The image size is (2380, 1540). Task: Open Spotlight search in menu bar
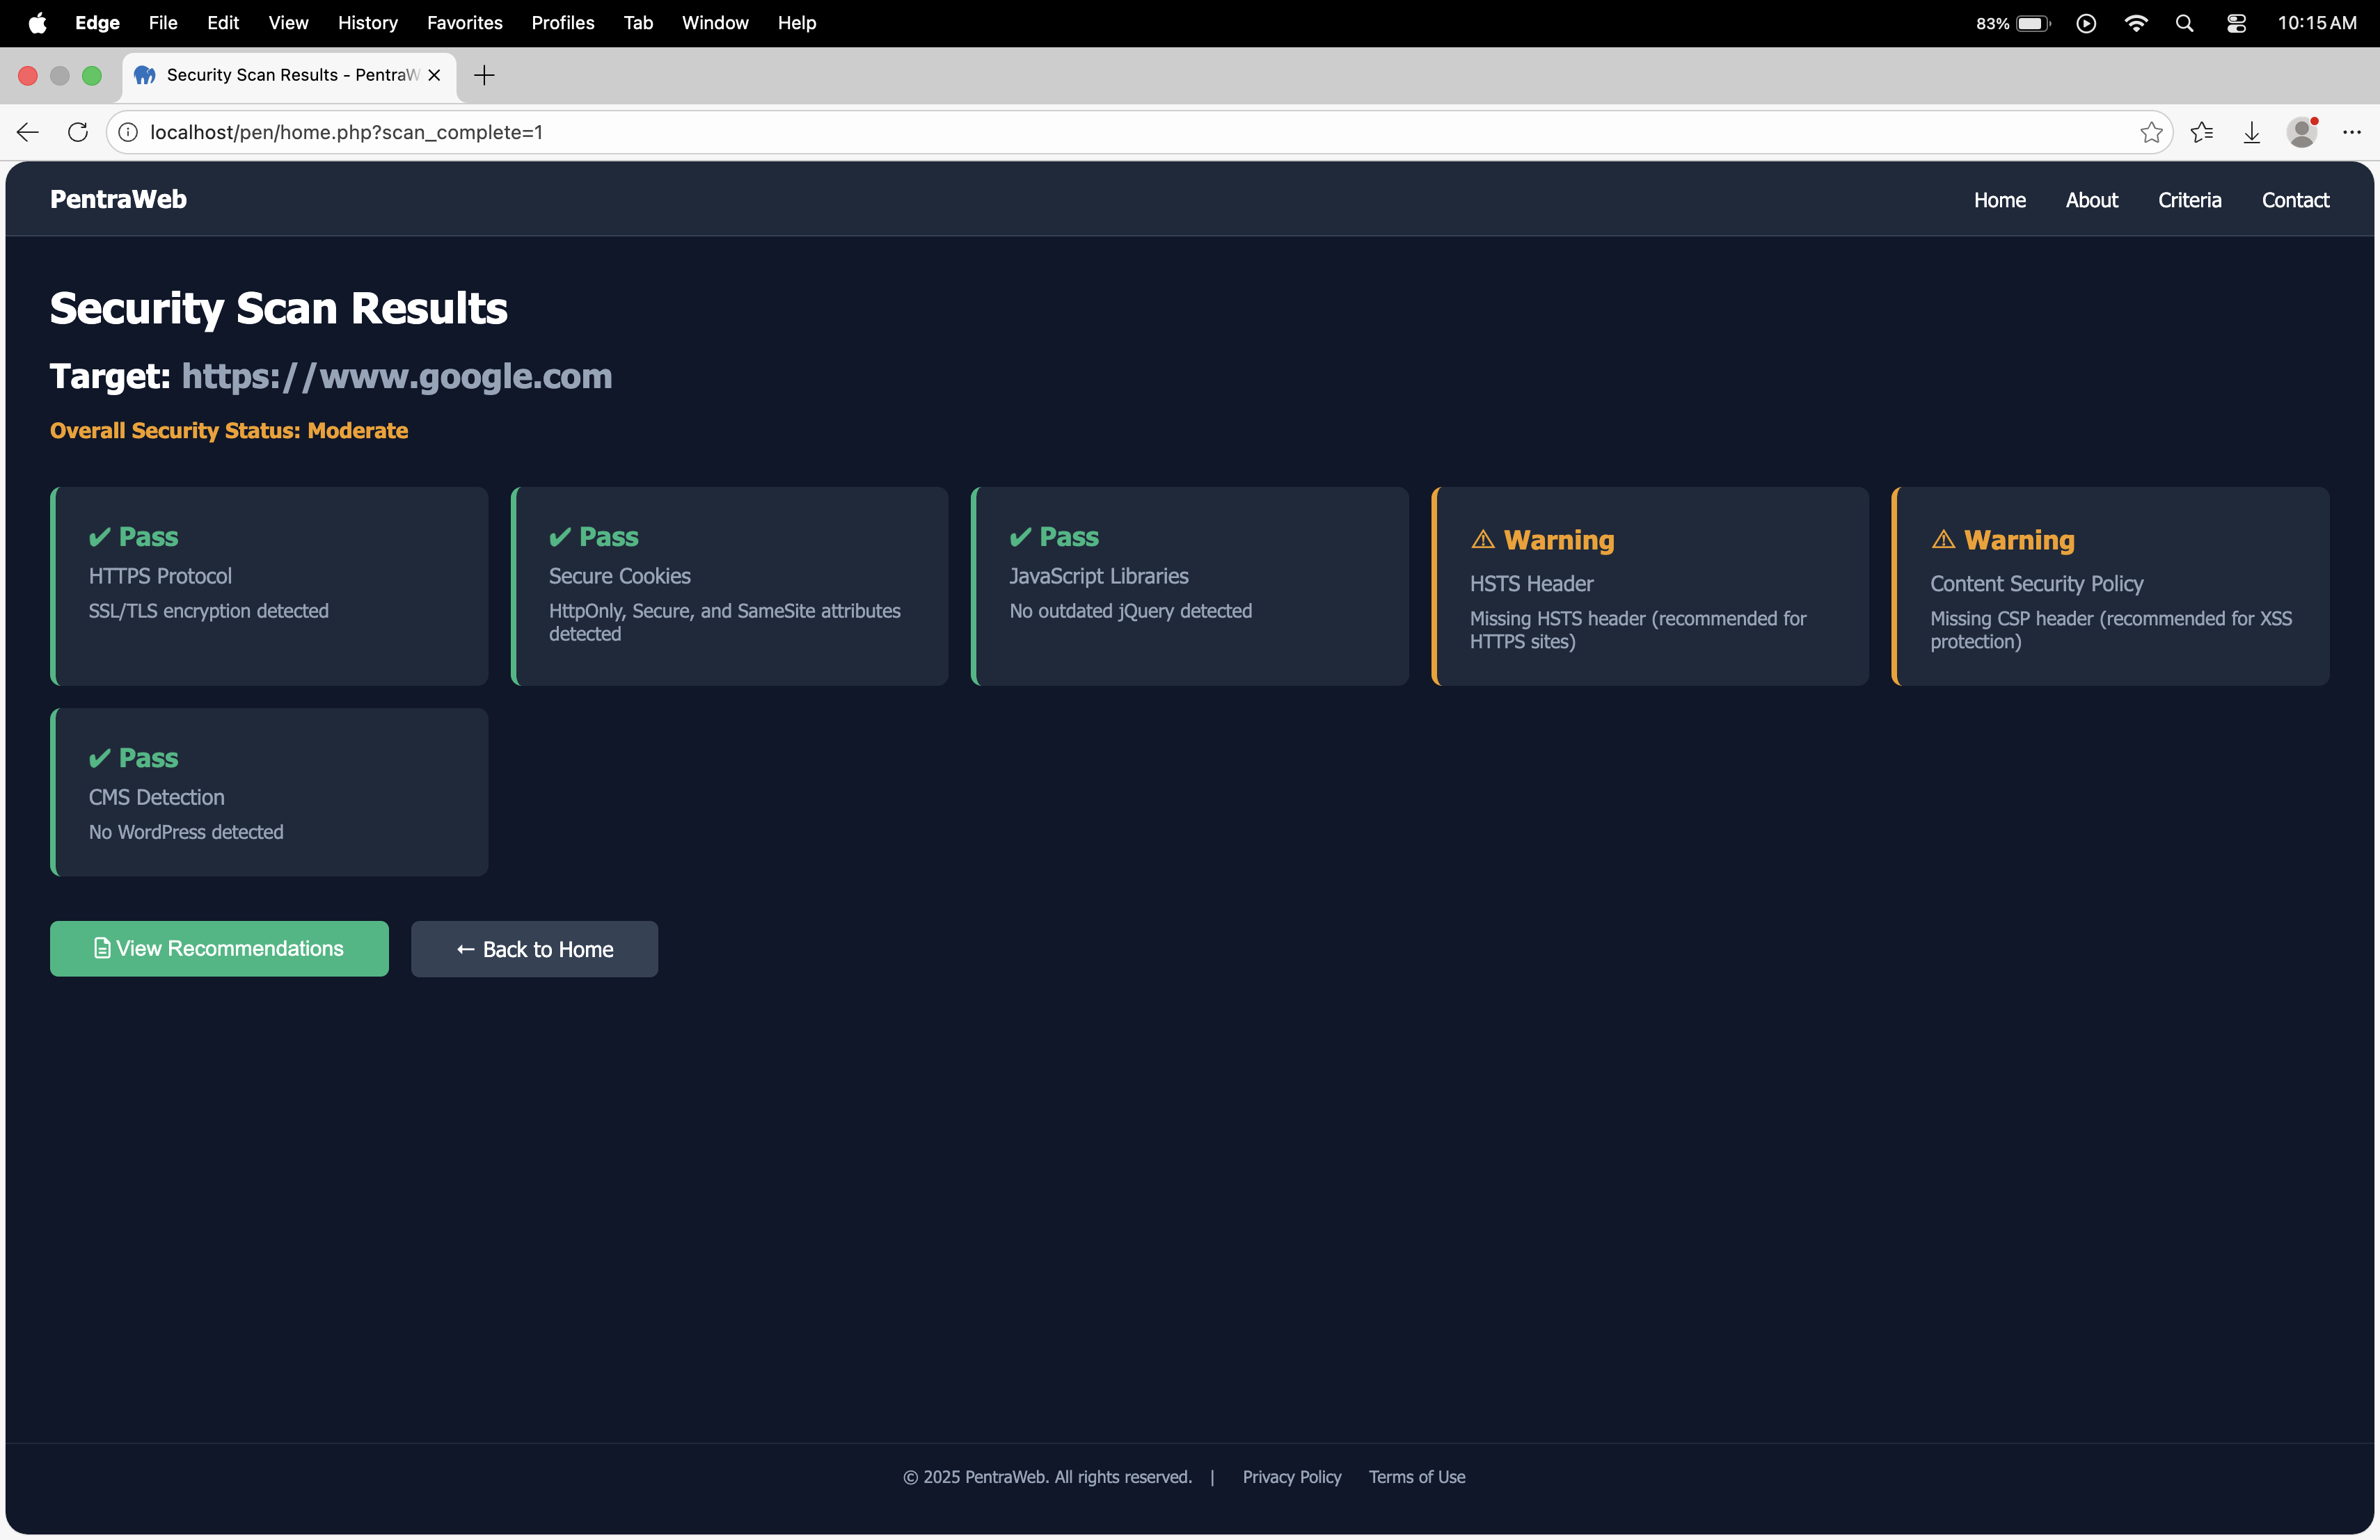coord(2184,23)
